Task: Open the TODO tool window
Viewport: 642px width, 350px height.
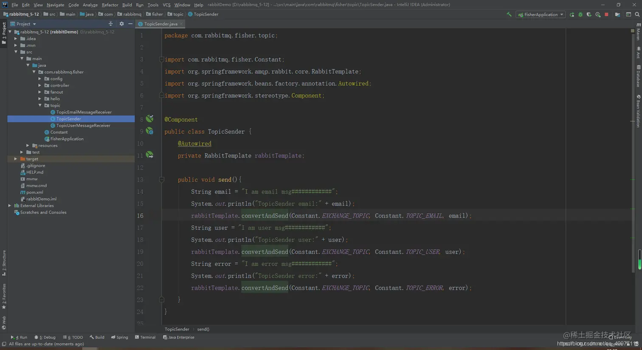Action: (73, 337)
